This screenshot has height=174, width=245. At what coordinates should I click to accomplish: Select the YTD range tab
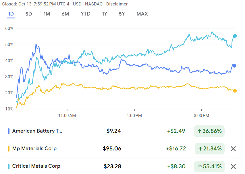point(85,14)
